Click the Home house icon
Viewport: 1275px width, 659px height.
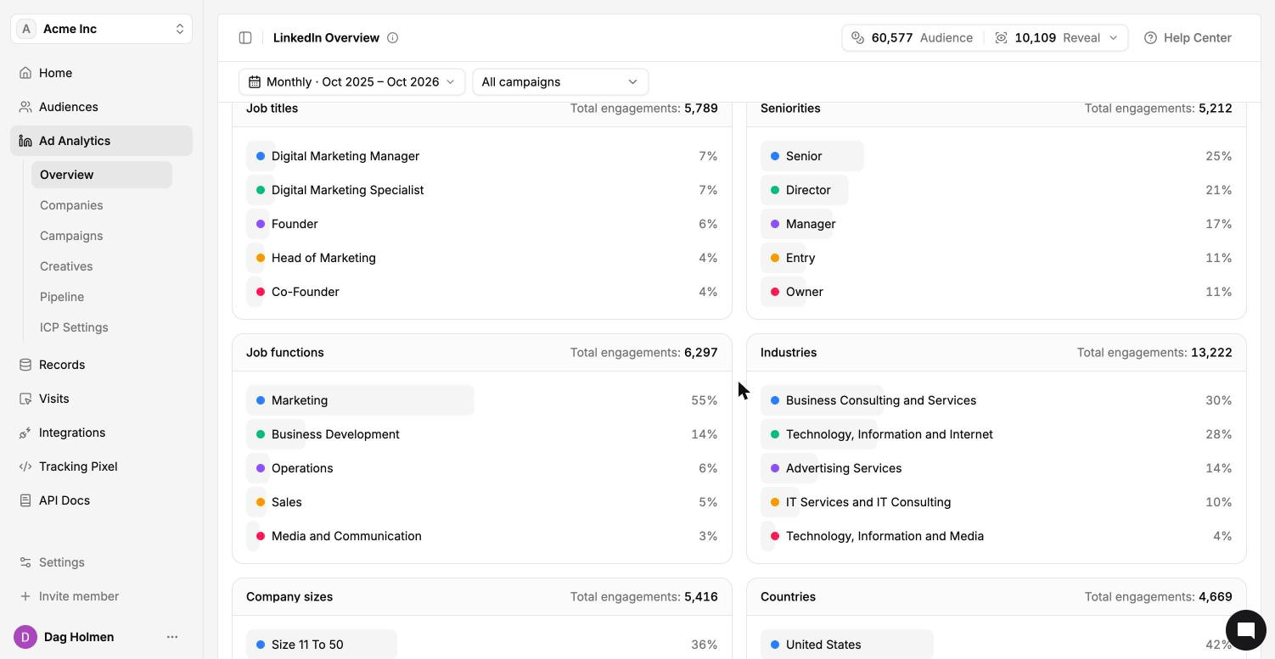tap(25, 73)
